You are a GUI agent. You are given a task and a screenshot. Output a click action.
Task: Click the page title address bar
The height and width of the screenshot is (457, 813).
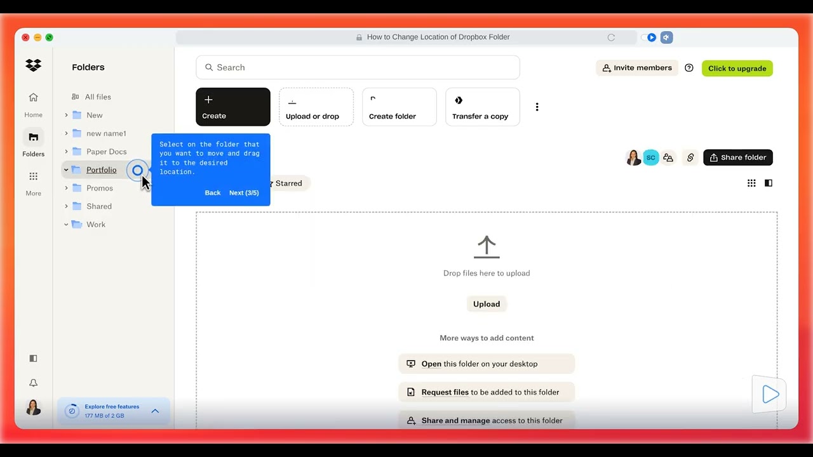406,37
